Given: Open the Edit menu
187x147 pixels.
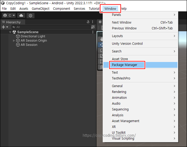Looking at the screenshot, I should click(13, 9).
